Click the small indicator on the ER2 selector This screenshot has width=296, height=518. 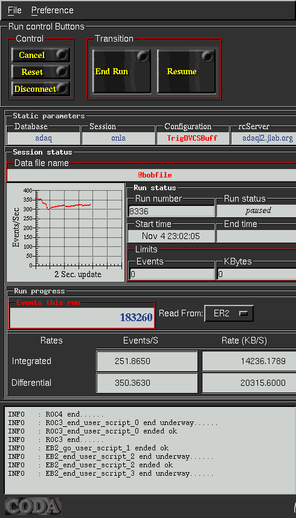pos(243,313)
